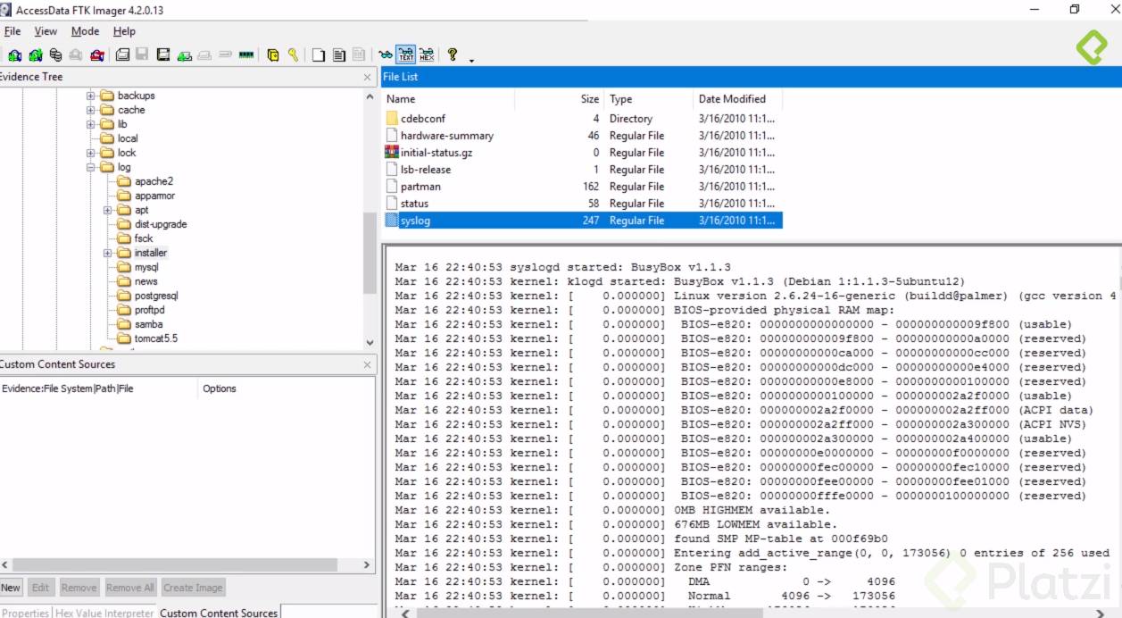
Task: Expand the apt folder node
Action: point(107,210)
